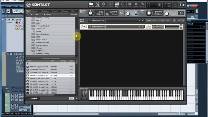Open the Info pane icon
Viewport: 208px width, 117px height.
click(x=103, y=5)
